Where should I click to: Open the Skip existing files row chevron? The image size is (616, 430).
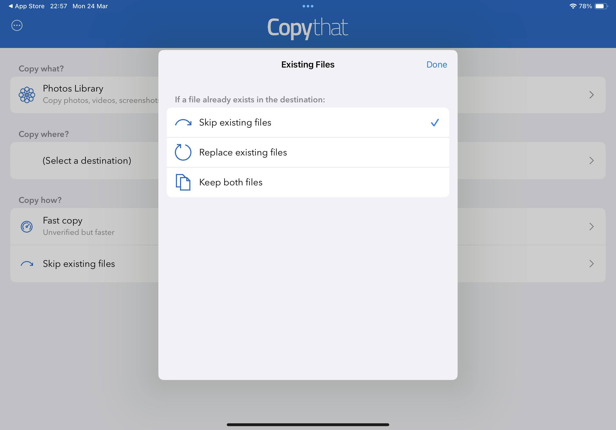591,264
